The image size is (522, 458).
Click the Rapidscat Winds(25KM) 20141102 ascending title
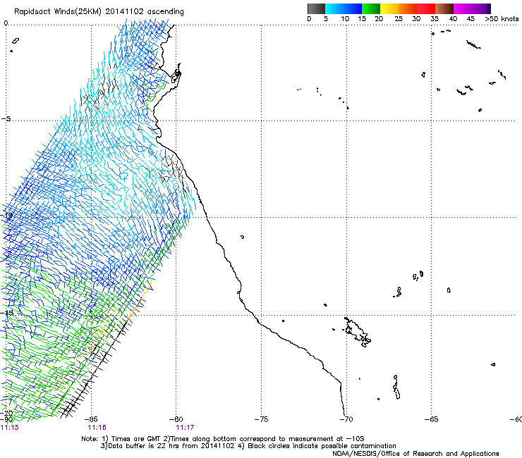pos(99,12)
